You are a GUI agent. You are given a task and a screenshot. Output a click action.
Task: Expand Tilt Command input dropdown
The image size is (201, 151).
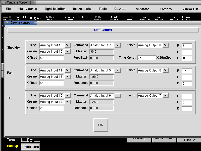(x=117, y=96)
